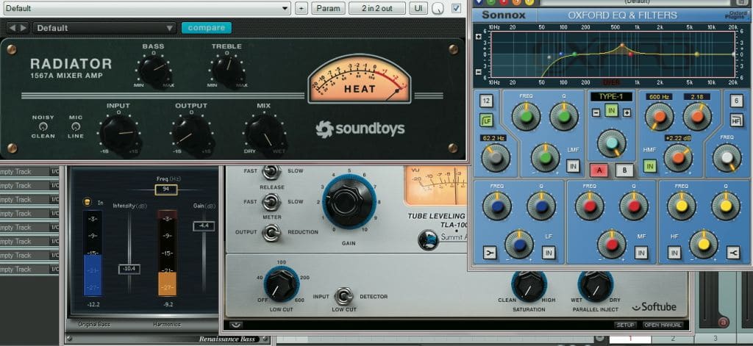Click the HEAT meter on Radiator
Image resolution: width=753 pixels, height=346 pixels.
pyautogui.click(x=359, y=79)
